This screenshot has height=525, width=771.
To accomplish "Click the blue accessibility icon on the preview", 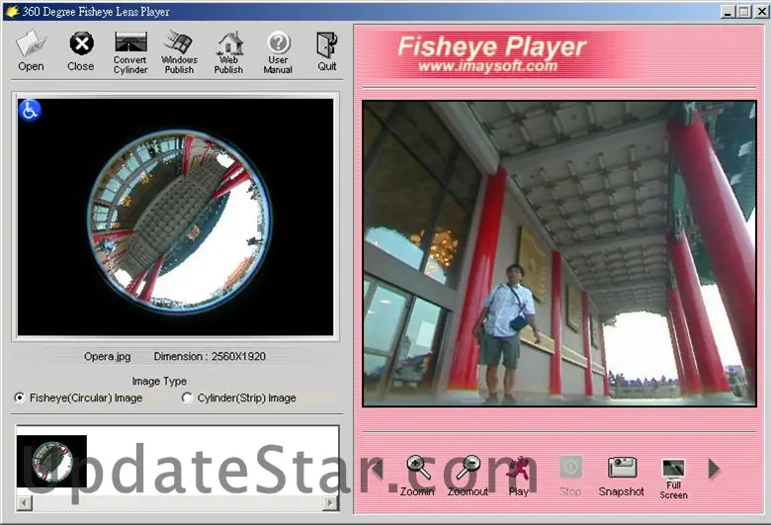I will click(30, 110).
